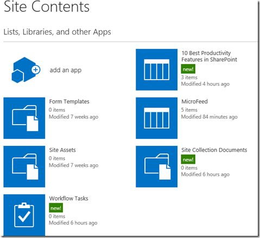Click the new! badge under Site Collection Documents
Screen dimensions: 260x238
(x=188, y=159)
